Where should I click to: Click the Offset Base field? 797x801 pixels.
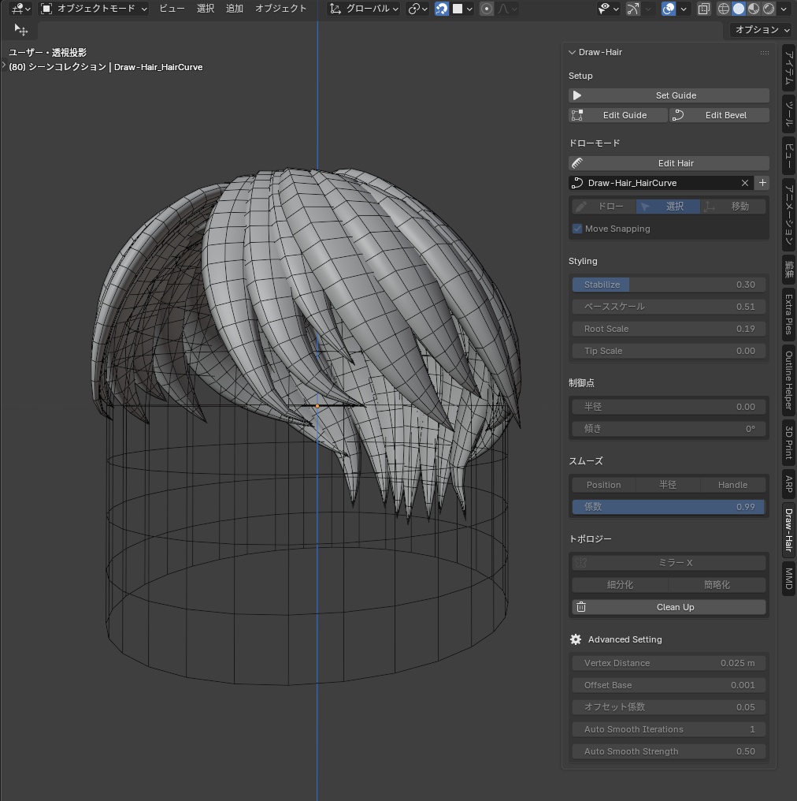pos(669,685)
